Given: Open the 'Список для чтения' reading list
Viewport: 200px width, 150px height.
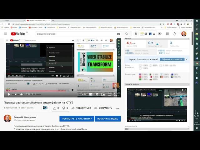Looking at the screenshot, I should coord(185,27).
